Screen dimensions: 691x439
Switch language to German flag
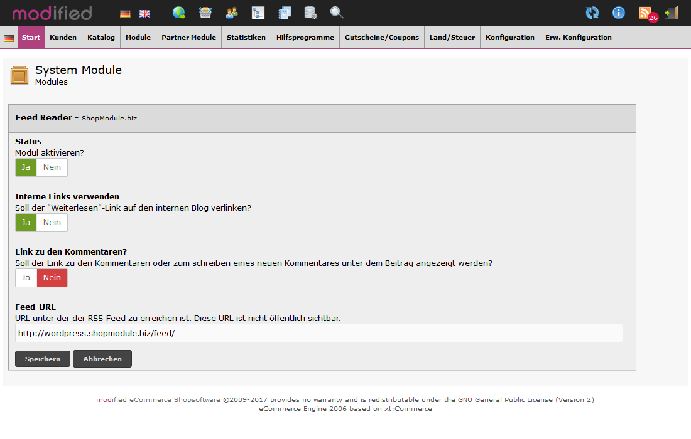coord(124,13)
